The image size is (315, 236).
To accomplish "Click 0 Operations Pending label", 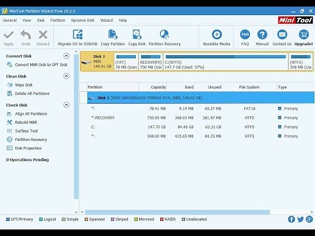I will [x=28, y=160].
